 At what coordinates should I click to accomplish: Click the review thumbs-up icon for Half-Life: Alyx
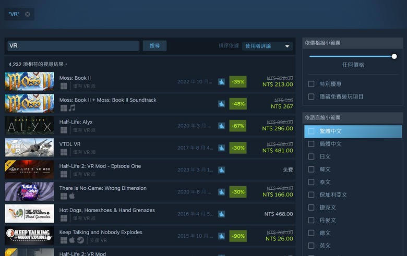point(221,126)
